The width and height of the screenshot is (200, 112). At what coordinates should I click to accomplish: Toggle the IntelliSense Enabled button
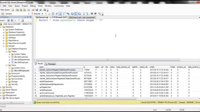point(60,14)
